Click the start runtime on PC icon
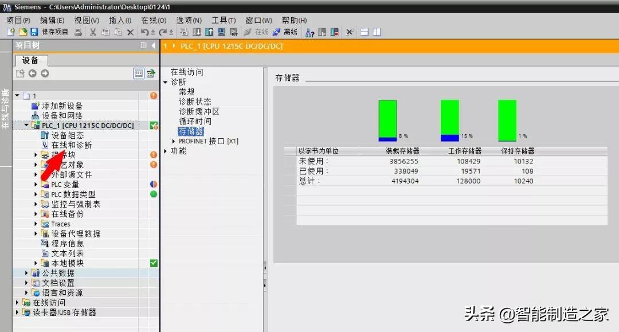This screenshot has width=619, height=332. [234, 32]
